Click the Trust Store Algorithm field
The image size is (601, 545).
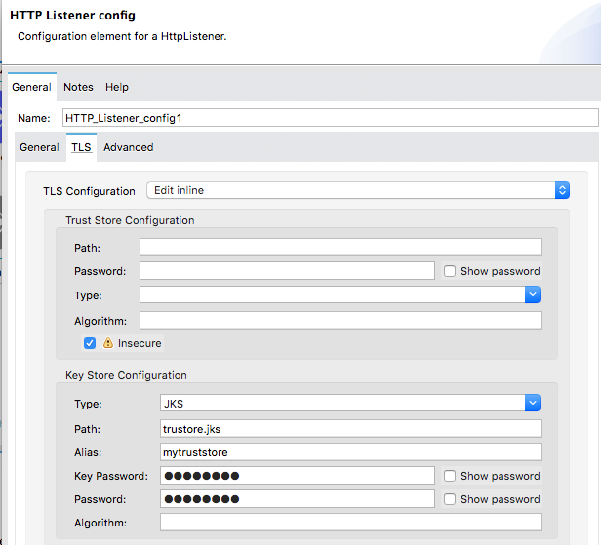tap(340, 320)
